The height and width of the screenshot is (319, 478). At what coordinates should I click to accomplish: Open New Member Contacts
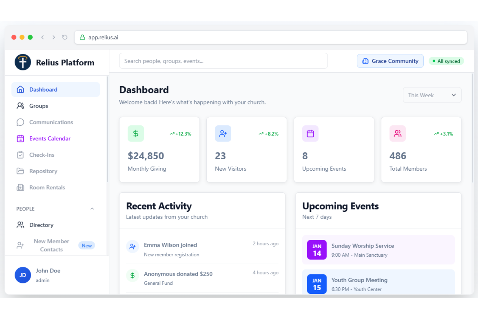(x=51, y=245)
